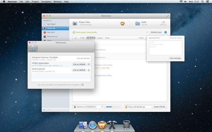
Task: Set Rock Hammer as default template
Action: click(79, 70)
